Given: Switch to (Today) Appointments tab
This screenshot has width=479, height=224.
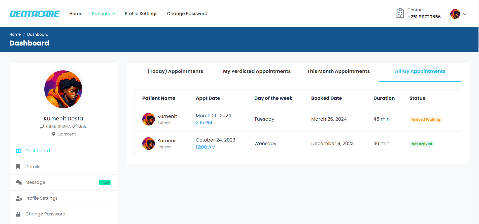Looking at the screenshot, I should [x=175, y=71].
